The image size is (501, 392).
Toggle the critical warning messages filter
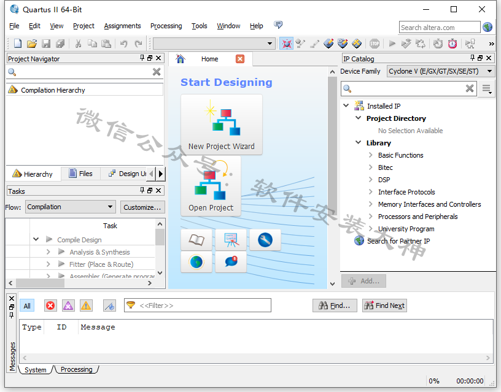click(x=68, y=306)
